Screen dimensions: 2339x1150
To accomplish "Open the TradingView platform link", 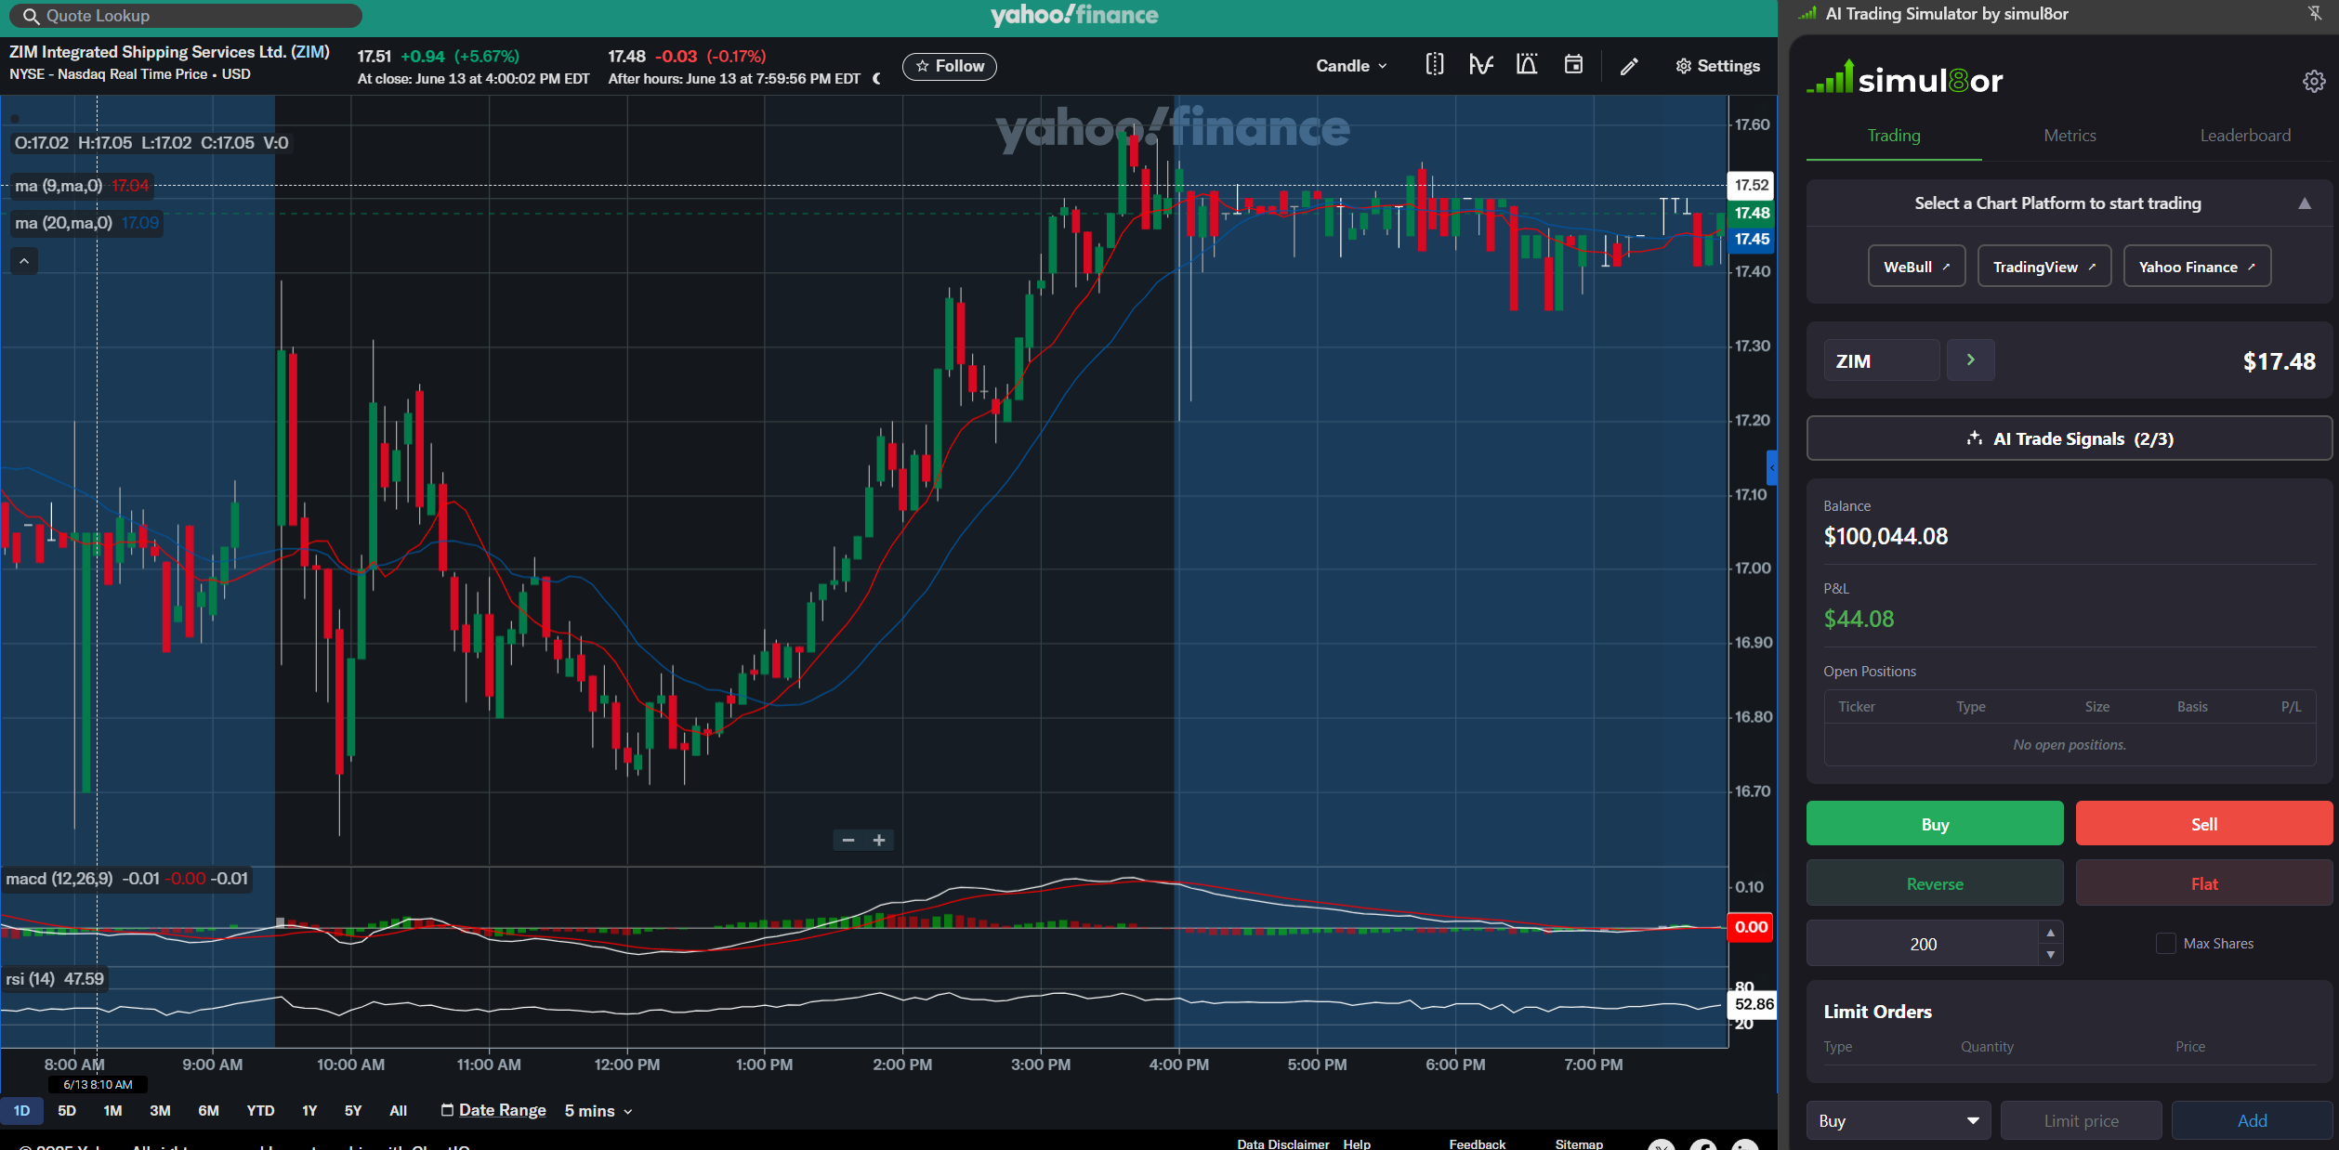I will tap(2044, 267).
